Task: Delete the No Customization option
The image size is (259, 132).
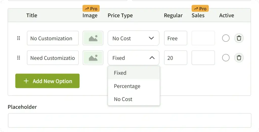Action: (x=239, y=38)
